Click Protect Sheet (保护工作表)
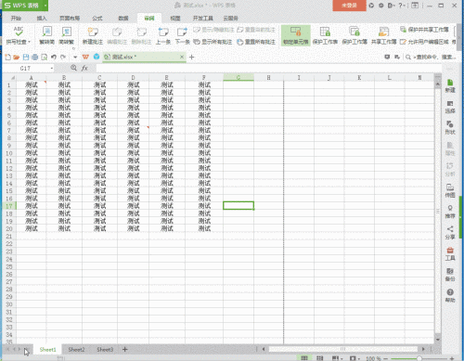This screenshot has width=464, height=361. coord(325,35)
